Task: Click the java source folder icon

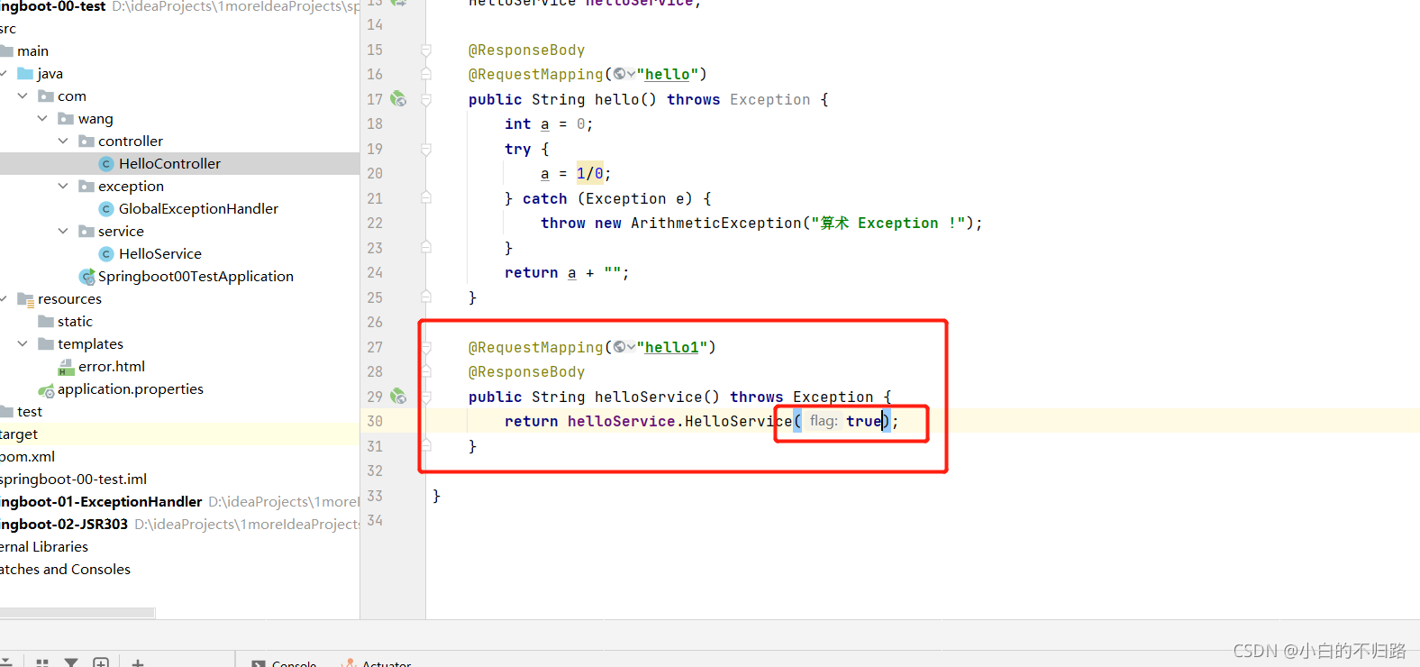Action: pyautogui.click(x=25, y=74)
